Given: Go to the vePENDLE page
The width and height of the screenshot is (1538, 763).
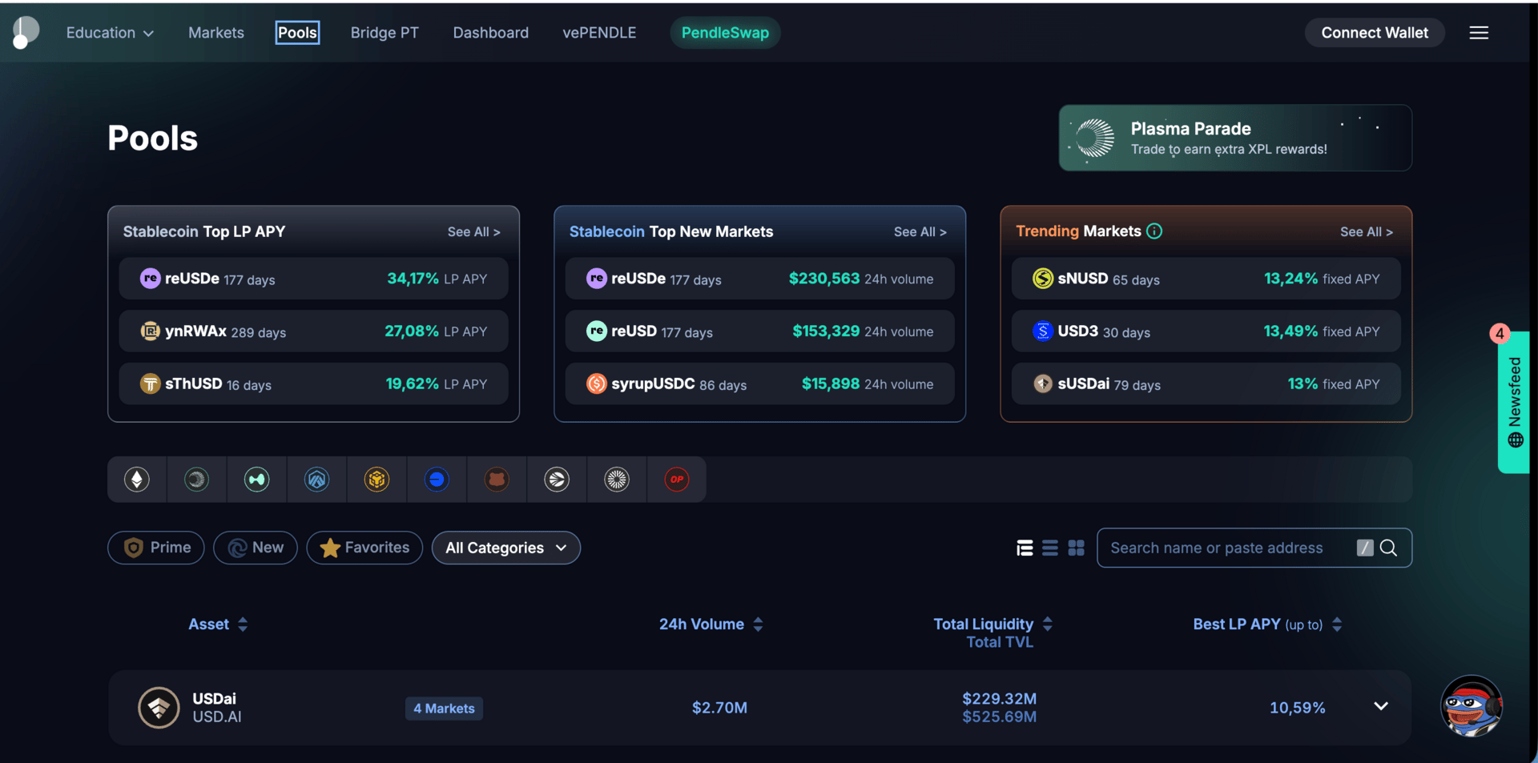Looking at the screenshot, I should pyautogui.click(x=599, y=33).
